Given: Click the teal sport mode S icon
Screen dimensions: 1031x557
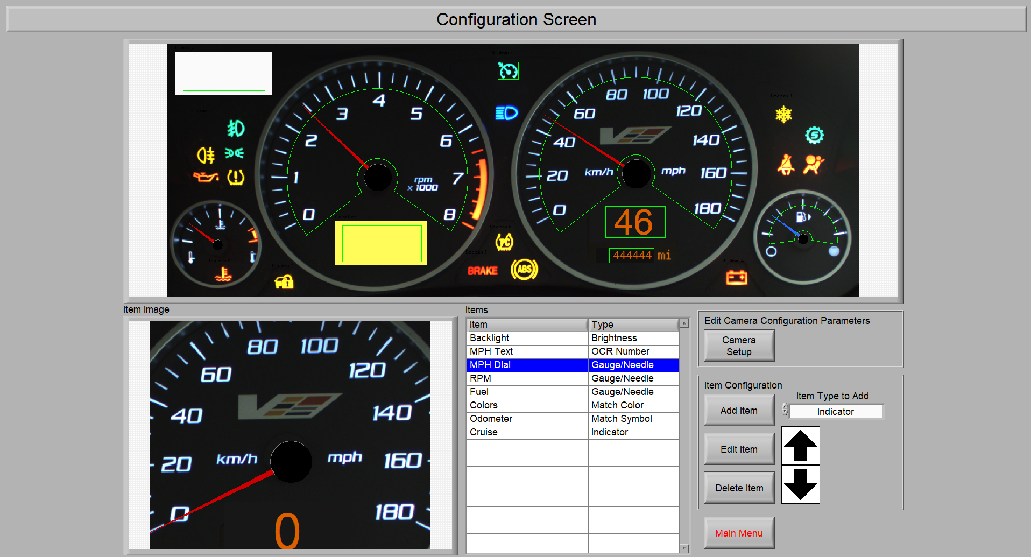Looking at the screenshot, I should pyautogui.click(x=814, y=135).
